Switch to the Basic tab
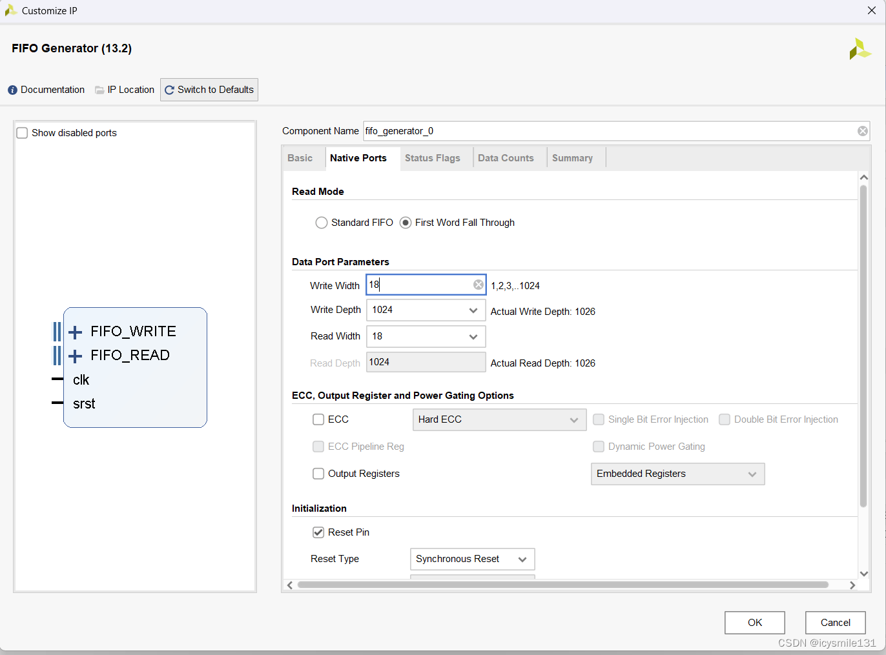Image resolution: width=886 pixels, height=655 pixels. click(x=300, y=158)
